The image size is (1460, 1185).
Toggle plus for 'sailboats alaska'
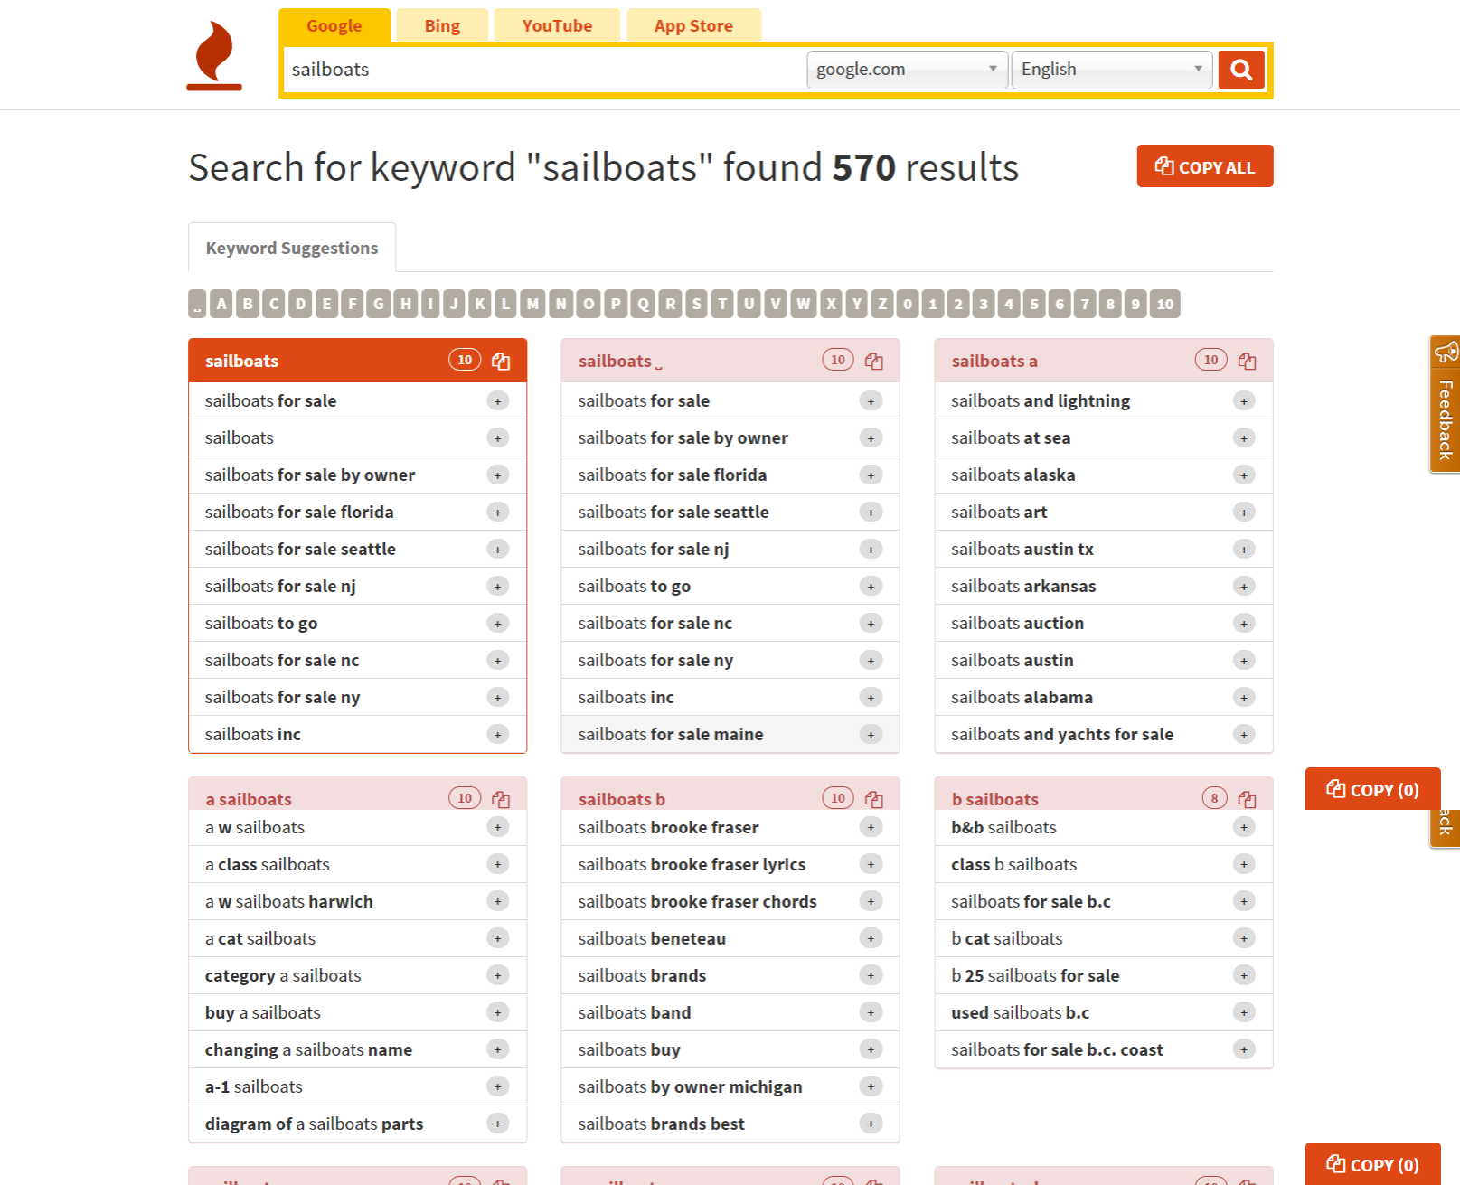[1244, 475]
